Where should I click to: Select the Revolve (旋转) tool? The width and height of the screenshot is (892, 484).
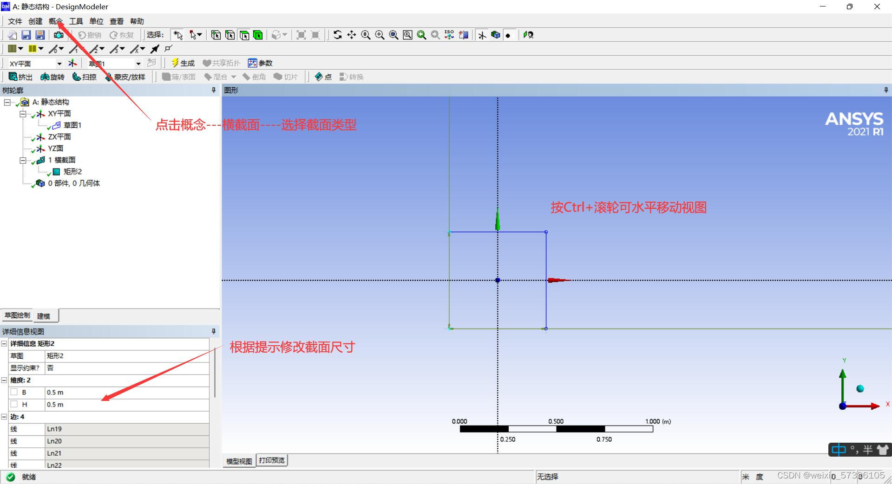[x=52, y=77]
